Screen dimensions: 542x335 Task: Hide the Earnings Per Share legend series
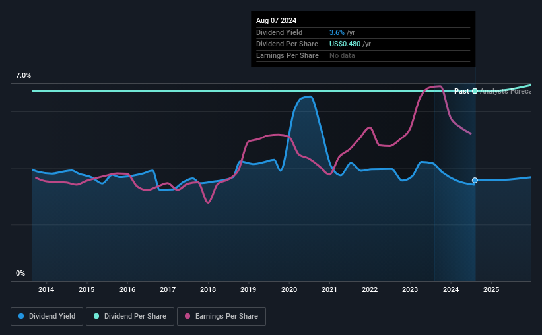click(221, 317)
